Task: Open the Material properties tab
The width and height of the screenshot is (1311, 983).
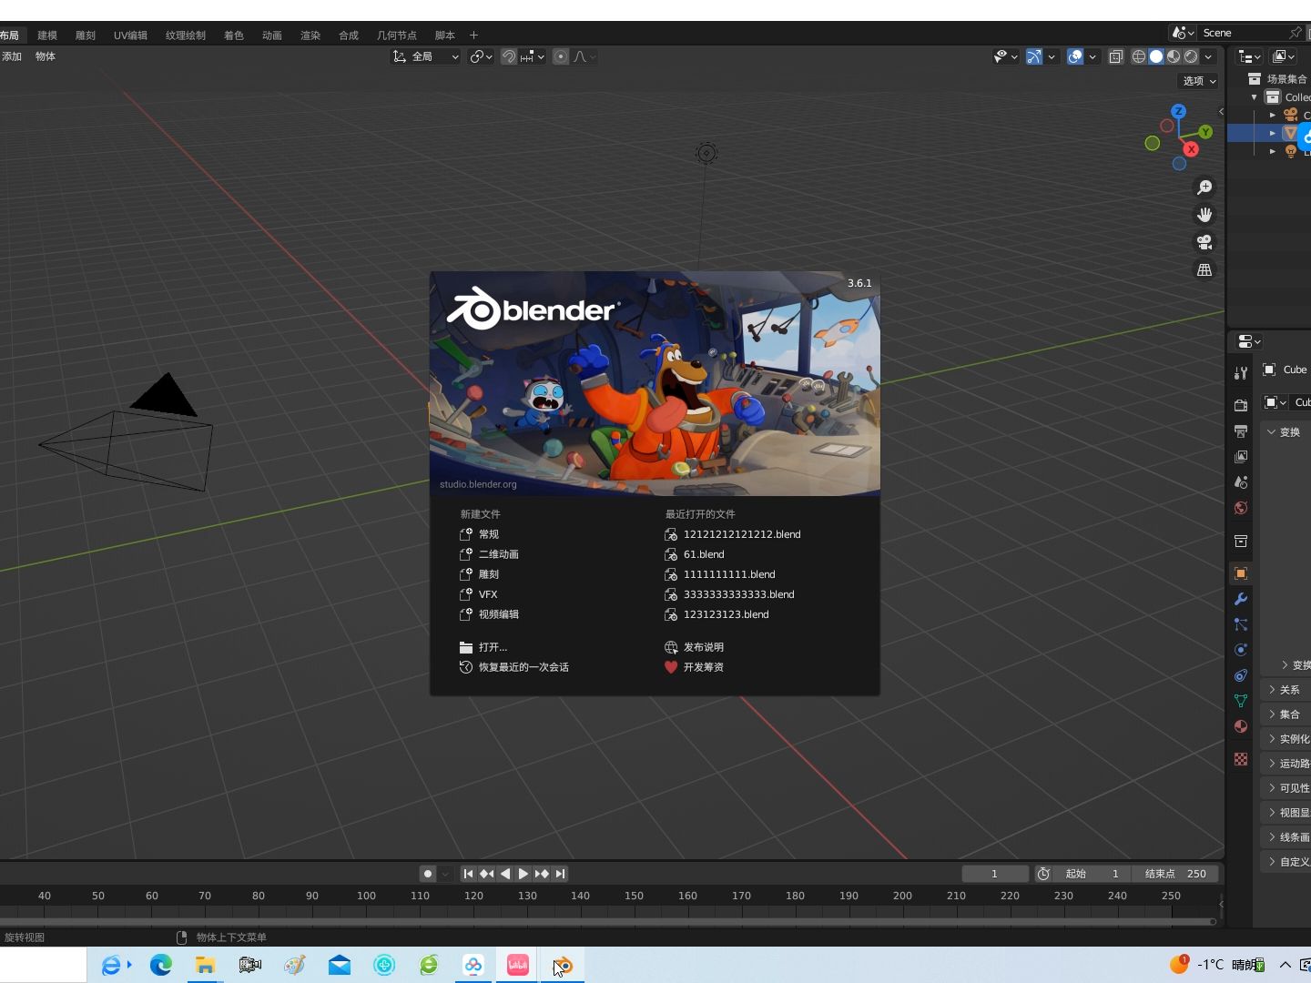Action: 1240,726
